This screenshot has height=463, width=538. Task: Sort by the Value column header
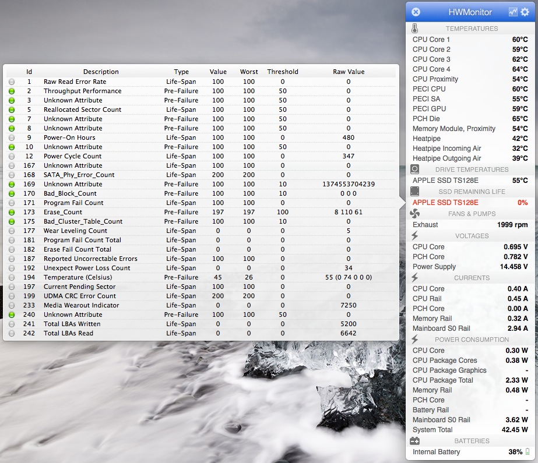click(x=218, y=72)
